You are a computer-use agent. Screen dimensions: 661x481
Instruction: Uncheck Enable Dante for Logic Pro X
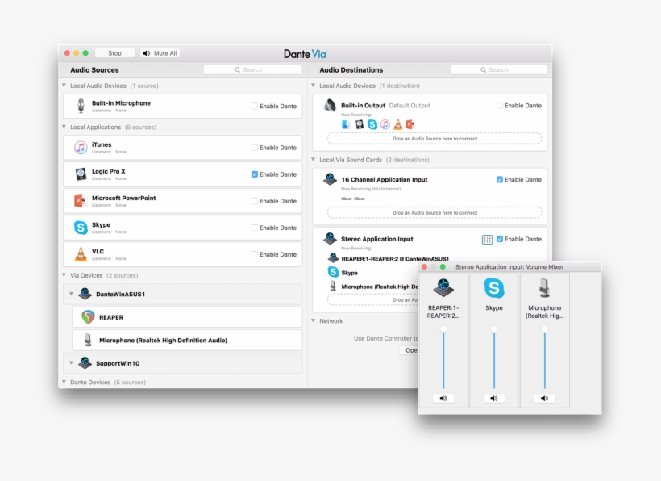click(255, 174)
